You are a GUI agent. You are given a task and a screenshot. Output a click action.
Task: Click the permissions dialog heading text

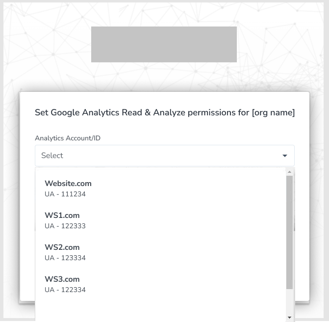click(165, 112)
